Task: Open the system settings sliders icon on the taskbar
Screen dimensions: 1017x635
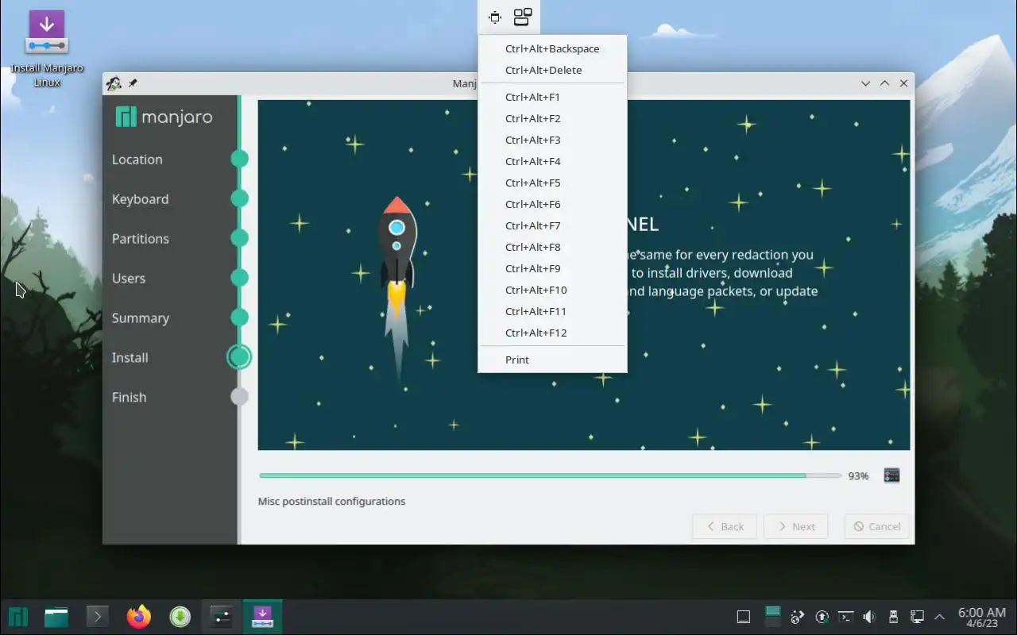Action: click(x=221, y=616)
